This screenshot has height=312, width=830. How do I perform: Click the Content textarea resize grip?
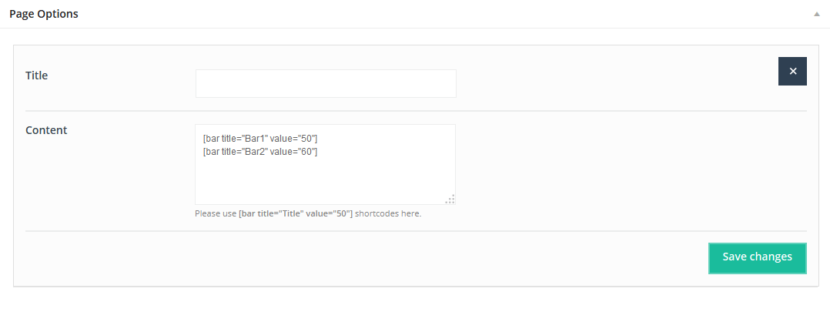[450, 200]
